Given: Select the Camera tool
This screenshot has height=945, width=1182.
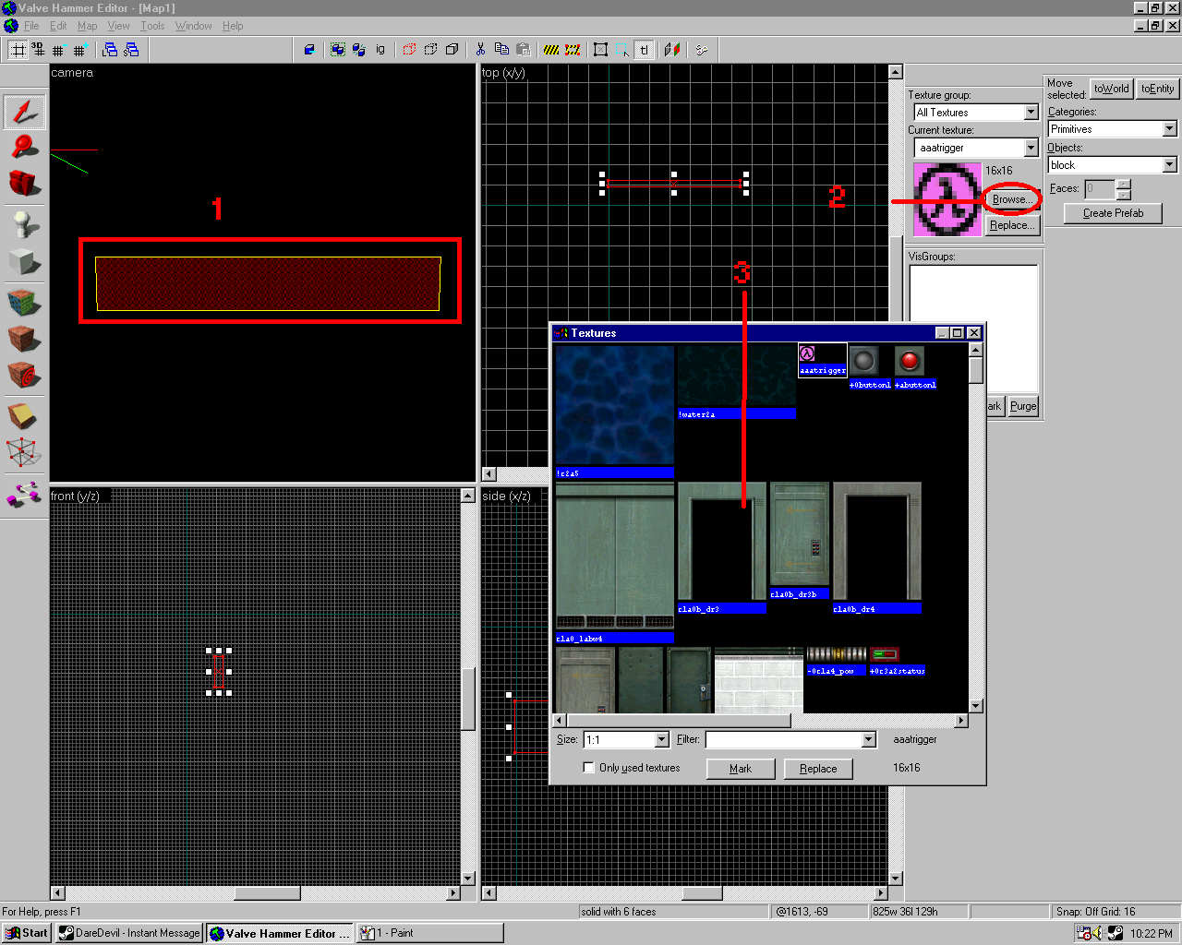Looking at the screenshot, I should 24,183.
